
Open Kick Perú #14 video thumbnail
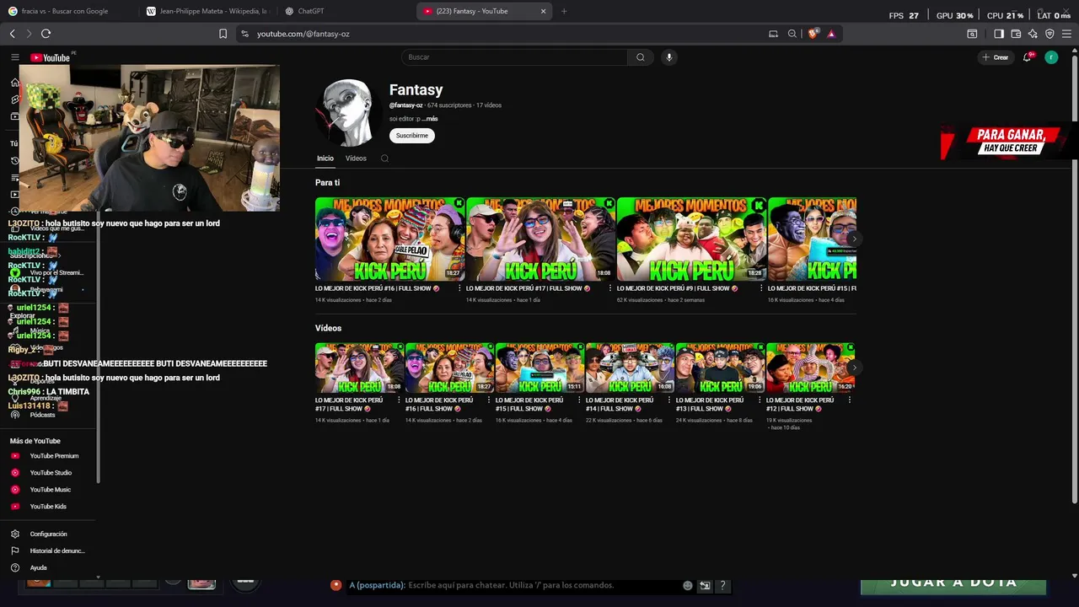pyautogui.click(x=630, y=368)
